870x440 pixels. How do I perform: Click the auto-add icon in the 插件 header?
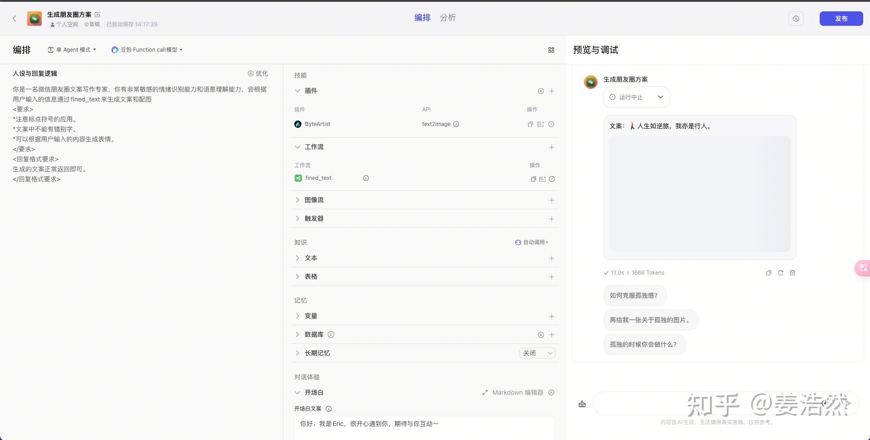coord(541,91)
